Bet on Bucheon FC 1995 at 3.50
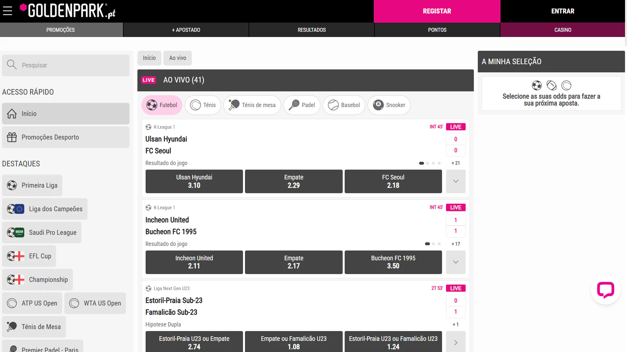Image resolution: width=627 pixels, height=352 pixels. point(393,262)
